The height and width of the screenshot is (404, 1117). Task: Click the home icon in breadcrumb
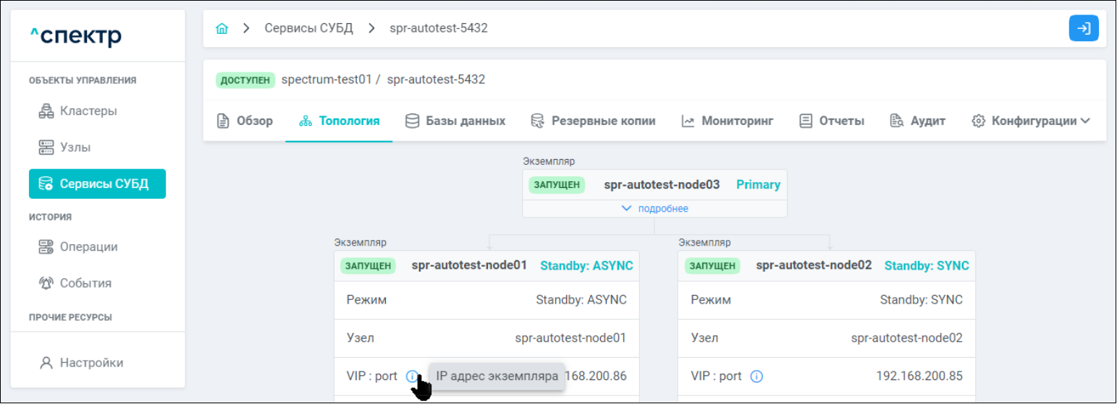222,29
